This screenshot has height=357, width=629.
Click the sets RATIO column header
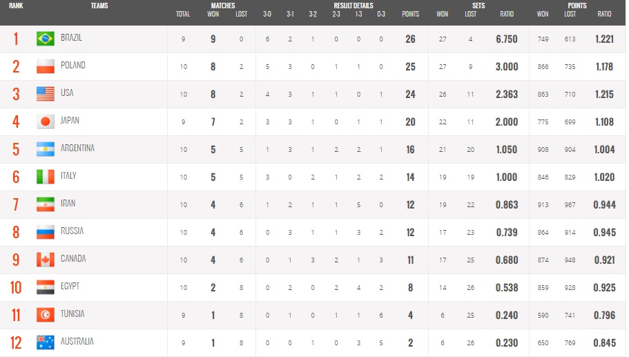507,14
